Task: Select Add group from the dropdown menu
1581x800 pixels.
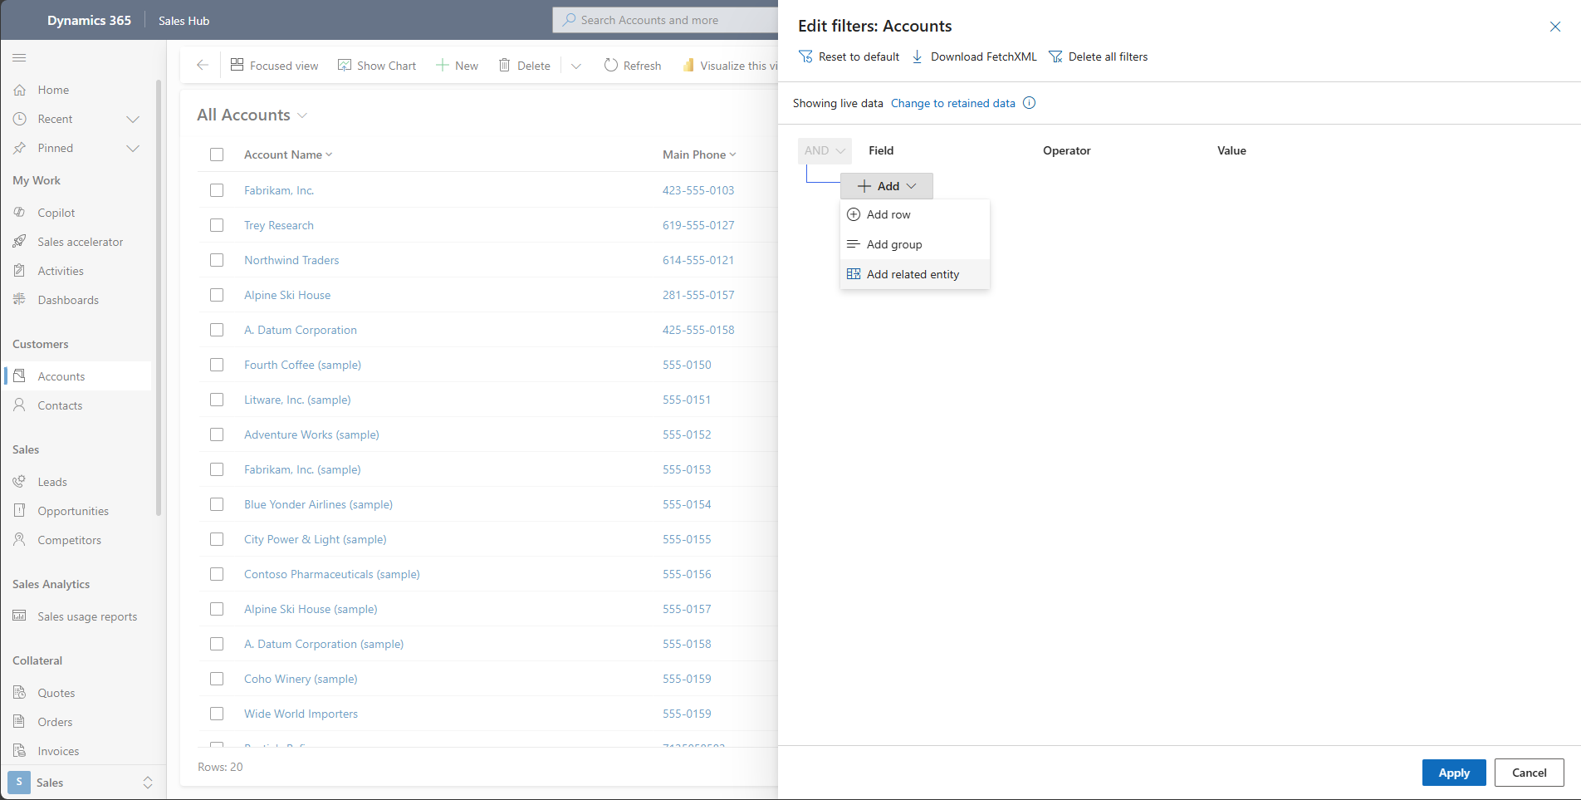Action: 894,243
